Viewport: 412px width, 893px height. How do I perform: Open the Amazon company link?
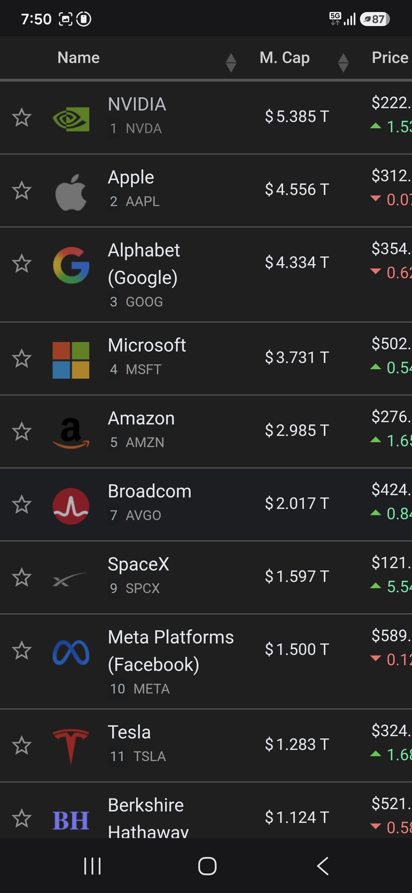coord(141,418)
